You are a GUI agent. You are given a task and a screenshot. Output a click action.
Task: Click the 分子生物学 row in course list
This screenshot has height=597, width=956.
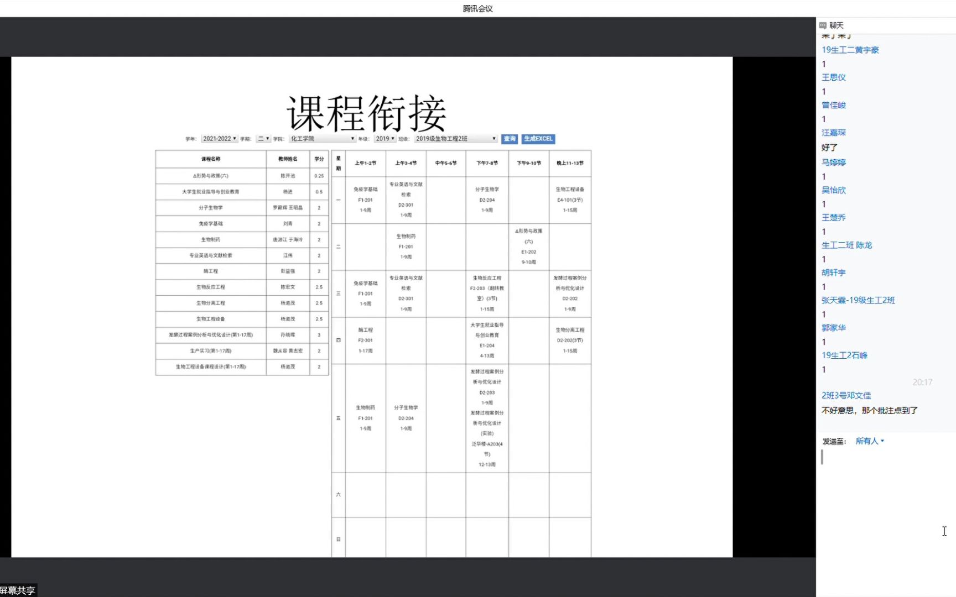(242, 208)
